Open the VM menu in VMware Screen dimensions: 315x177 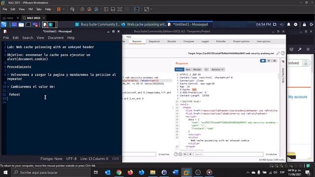tap(31, 9)
